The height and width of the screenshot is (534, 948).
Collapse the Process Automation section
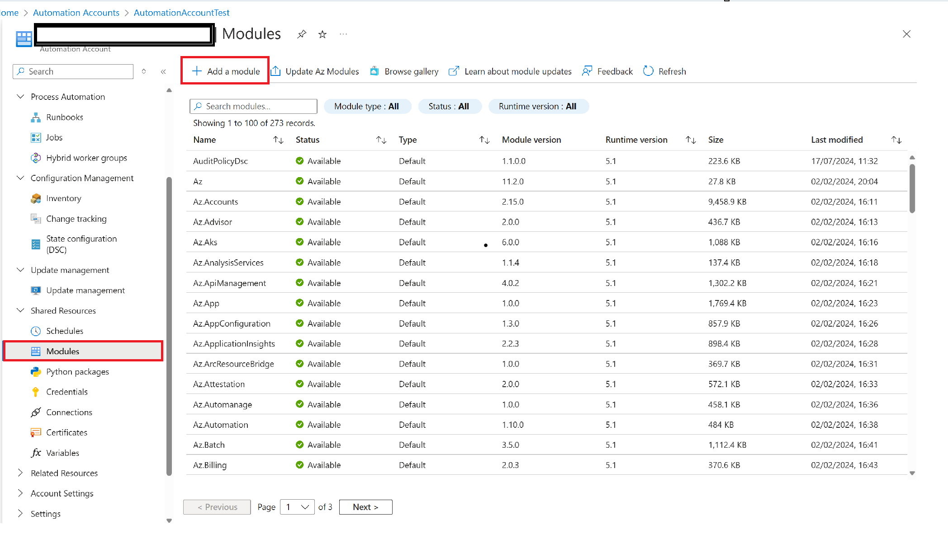[20, 96]
